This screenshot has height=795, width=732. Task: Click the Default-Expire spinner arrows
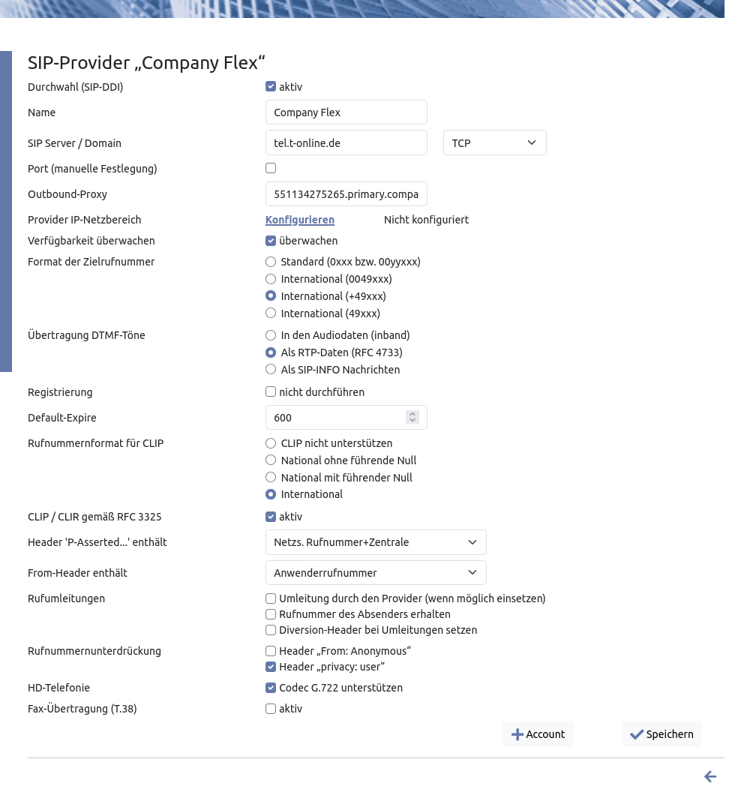click(x=412, y=417)
